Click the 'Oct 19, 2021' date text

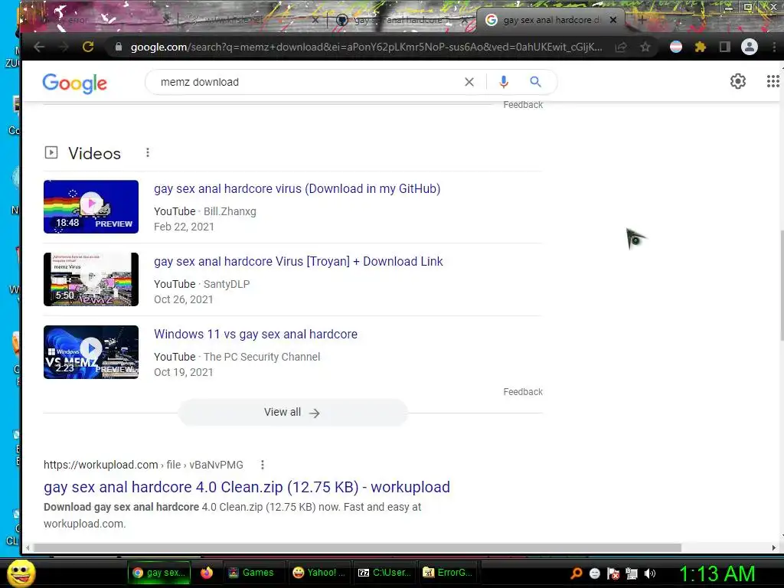184,373
